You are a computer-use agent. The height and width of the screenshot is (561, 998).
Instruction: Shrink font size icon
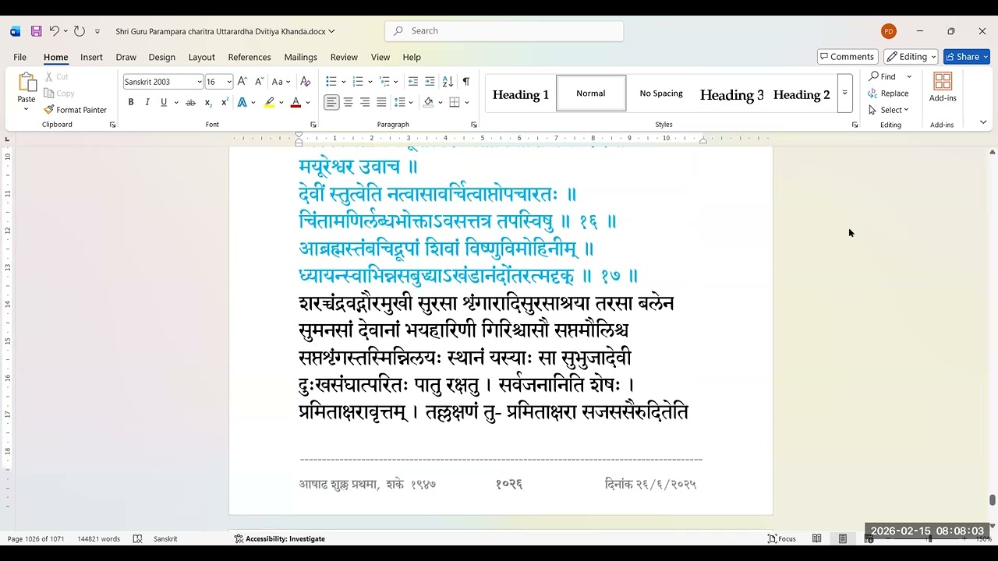pos(259,82)
